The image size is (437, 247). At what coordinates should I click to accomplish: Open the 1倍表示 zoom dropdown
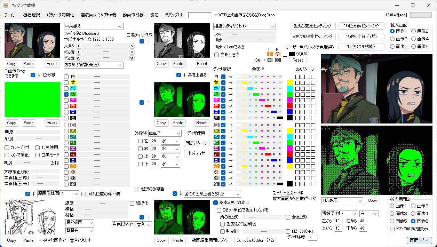pos(342,201)
